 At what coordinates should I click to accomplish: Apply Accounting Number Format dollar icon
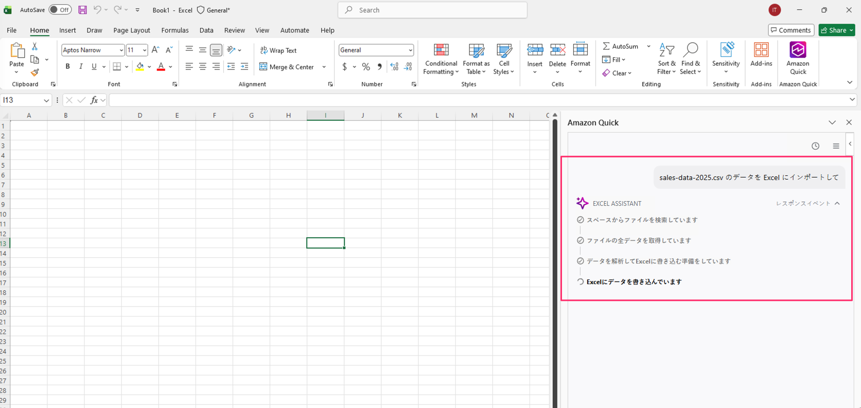click(344, 66)
